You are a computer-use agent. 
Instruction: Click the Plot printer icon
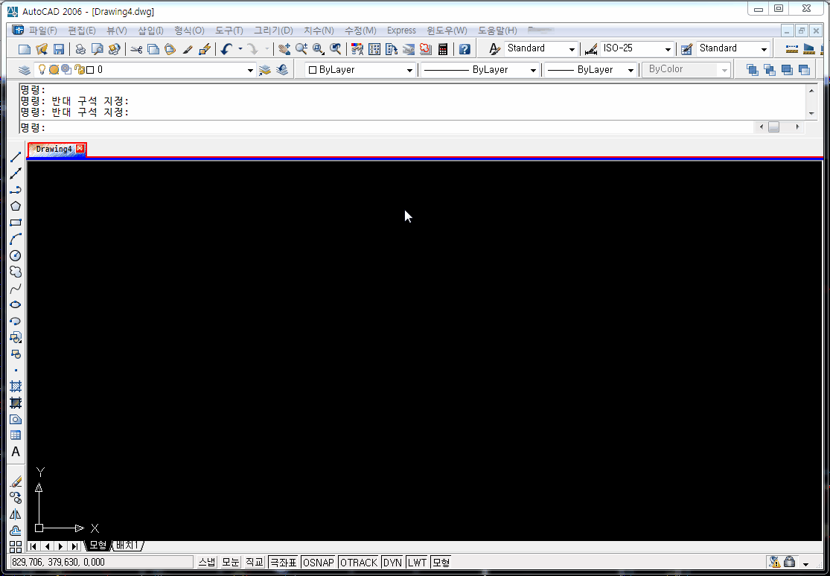tap(80, 49)
